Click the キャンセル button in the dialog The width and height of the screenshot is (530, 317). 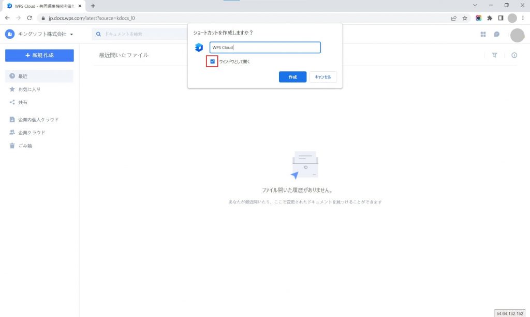tap(323, 77)
